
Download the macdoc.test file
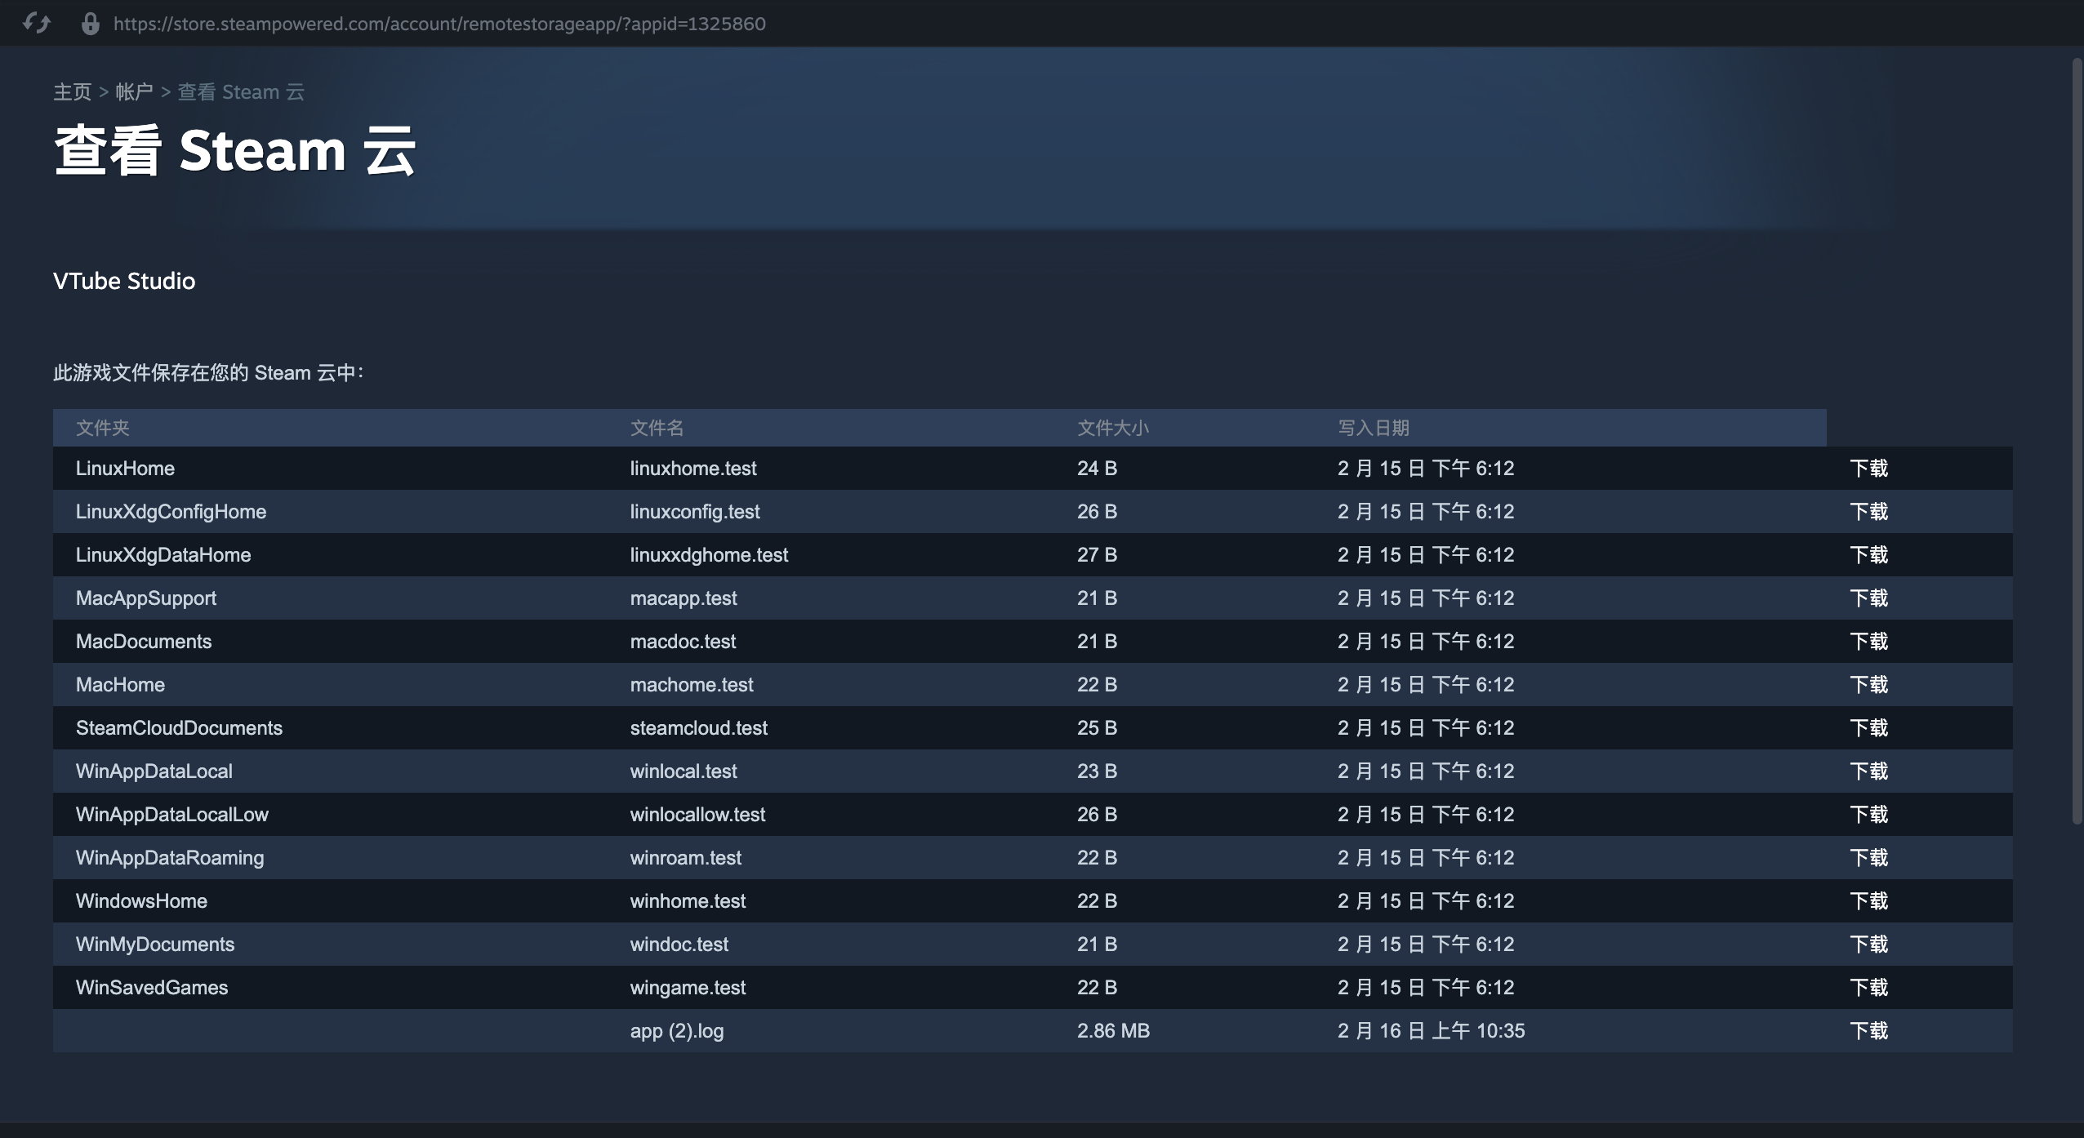pyautogui.click(x=1868, y=642)
